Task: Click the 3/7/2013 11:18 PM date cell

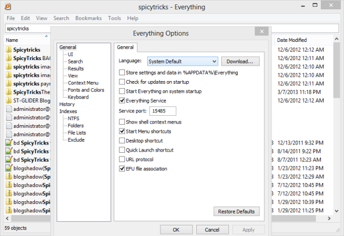Action: point(299,92)
